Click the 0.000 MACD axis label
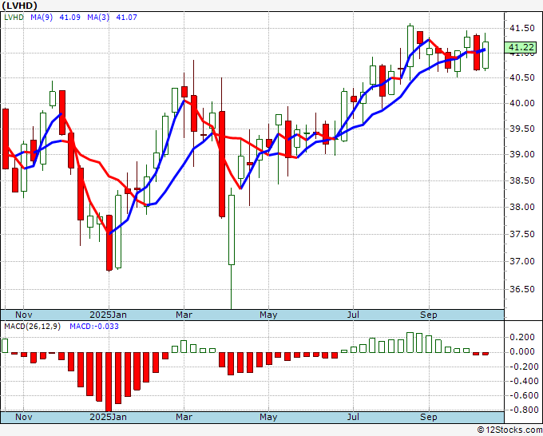 522,351
